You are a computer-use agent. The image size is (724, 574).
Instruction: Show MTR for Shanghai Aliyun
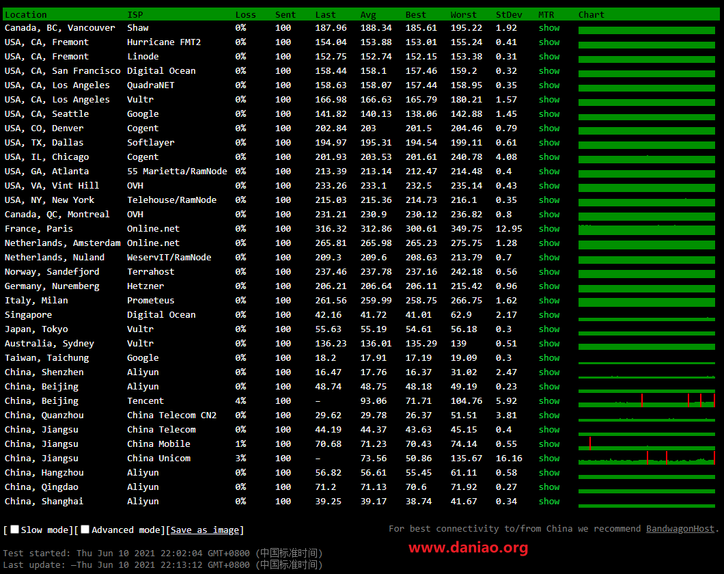(x=549, y=501)
